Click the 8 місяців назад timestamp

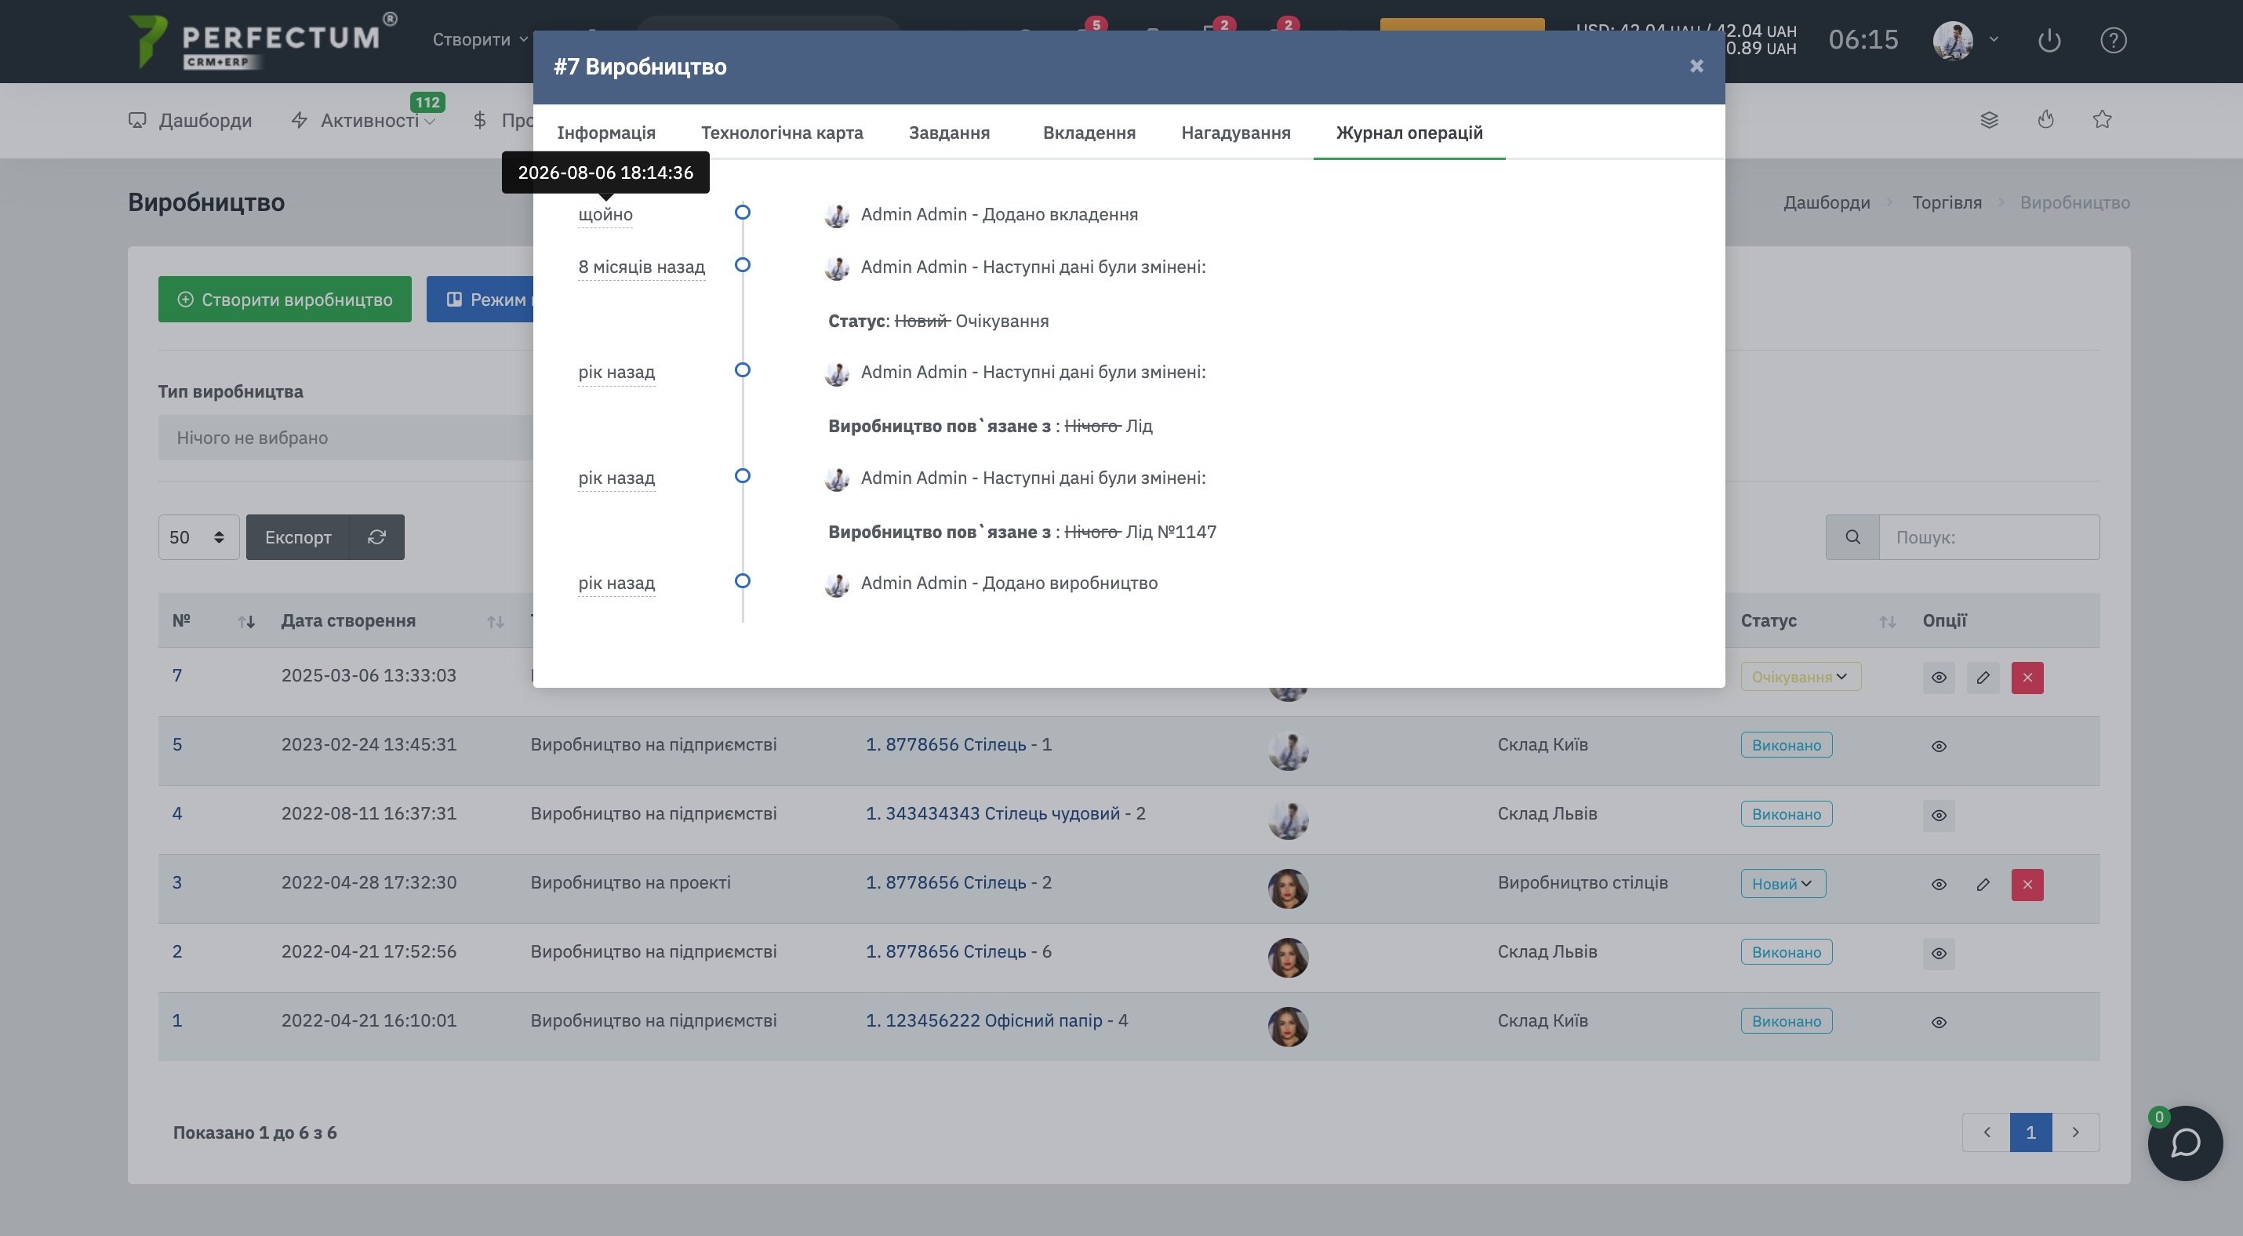[641, 267]
